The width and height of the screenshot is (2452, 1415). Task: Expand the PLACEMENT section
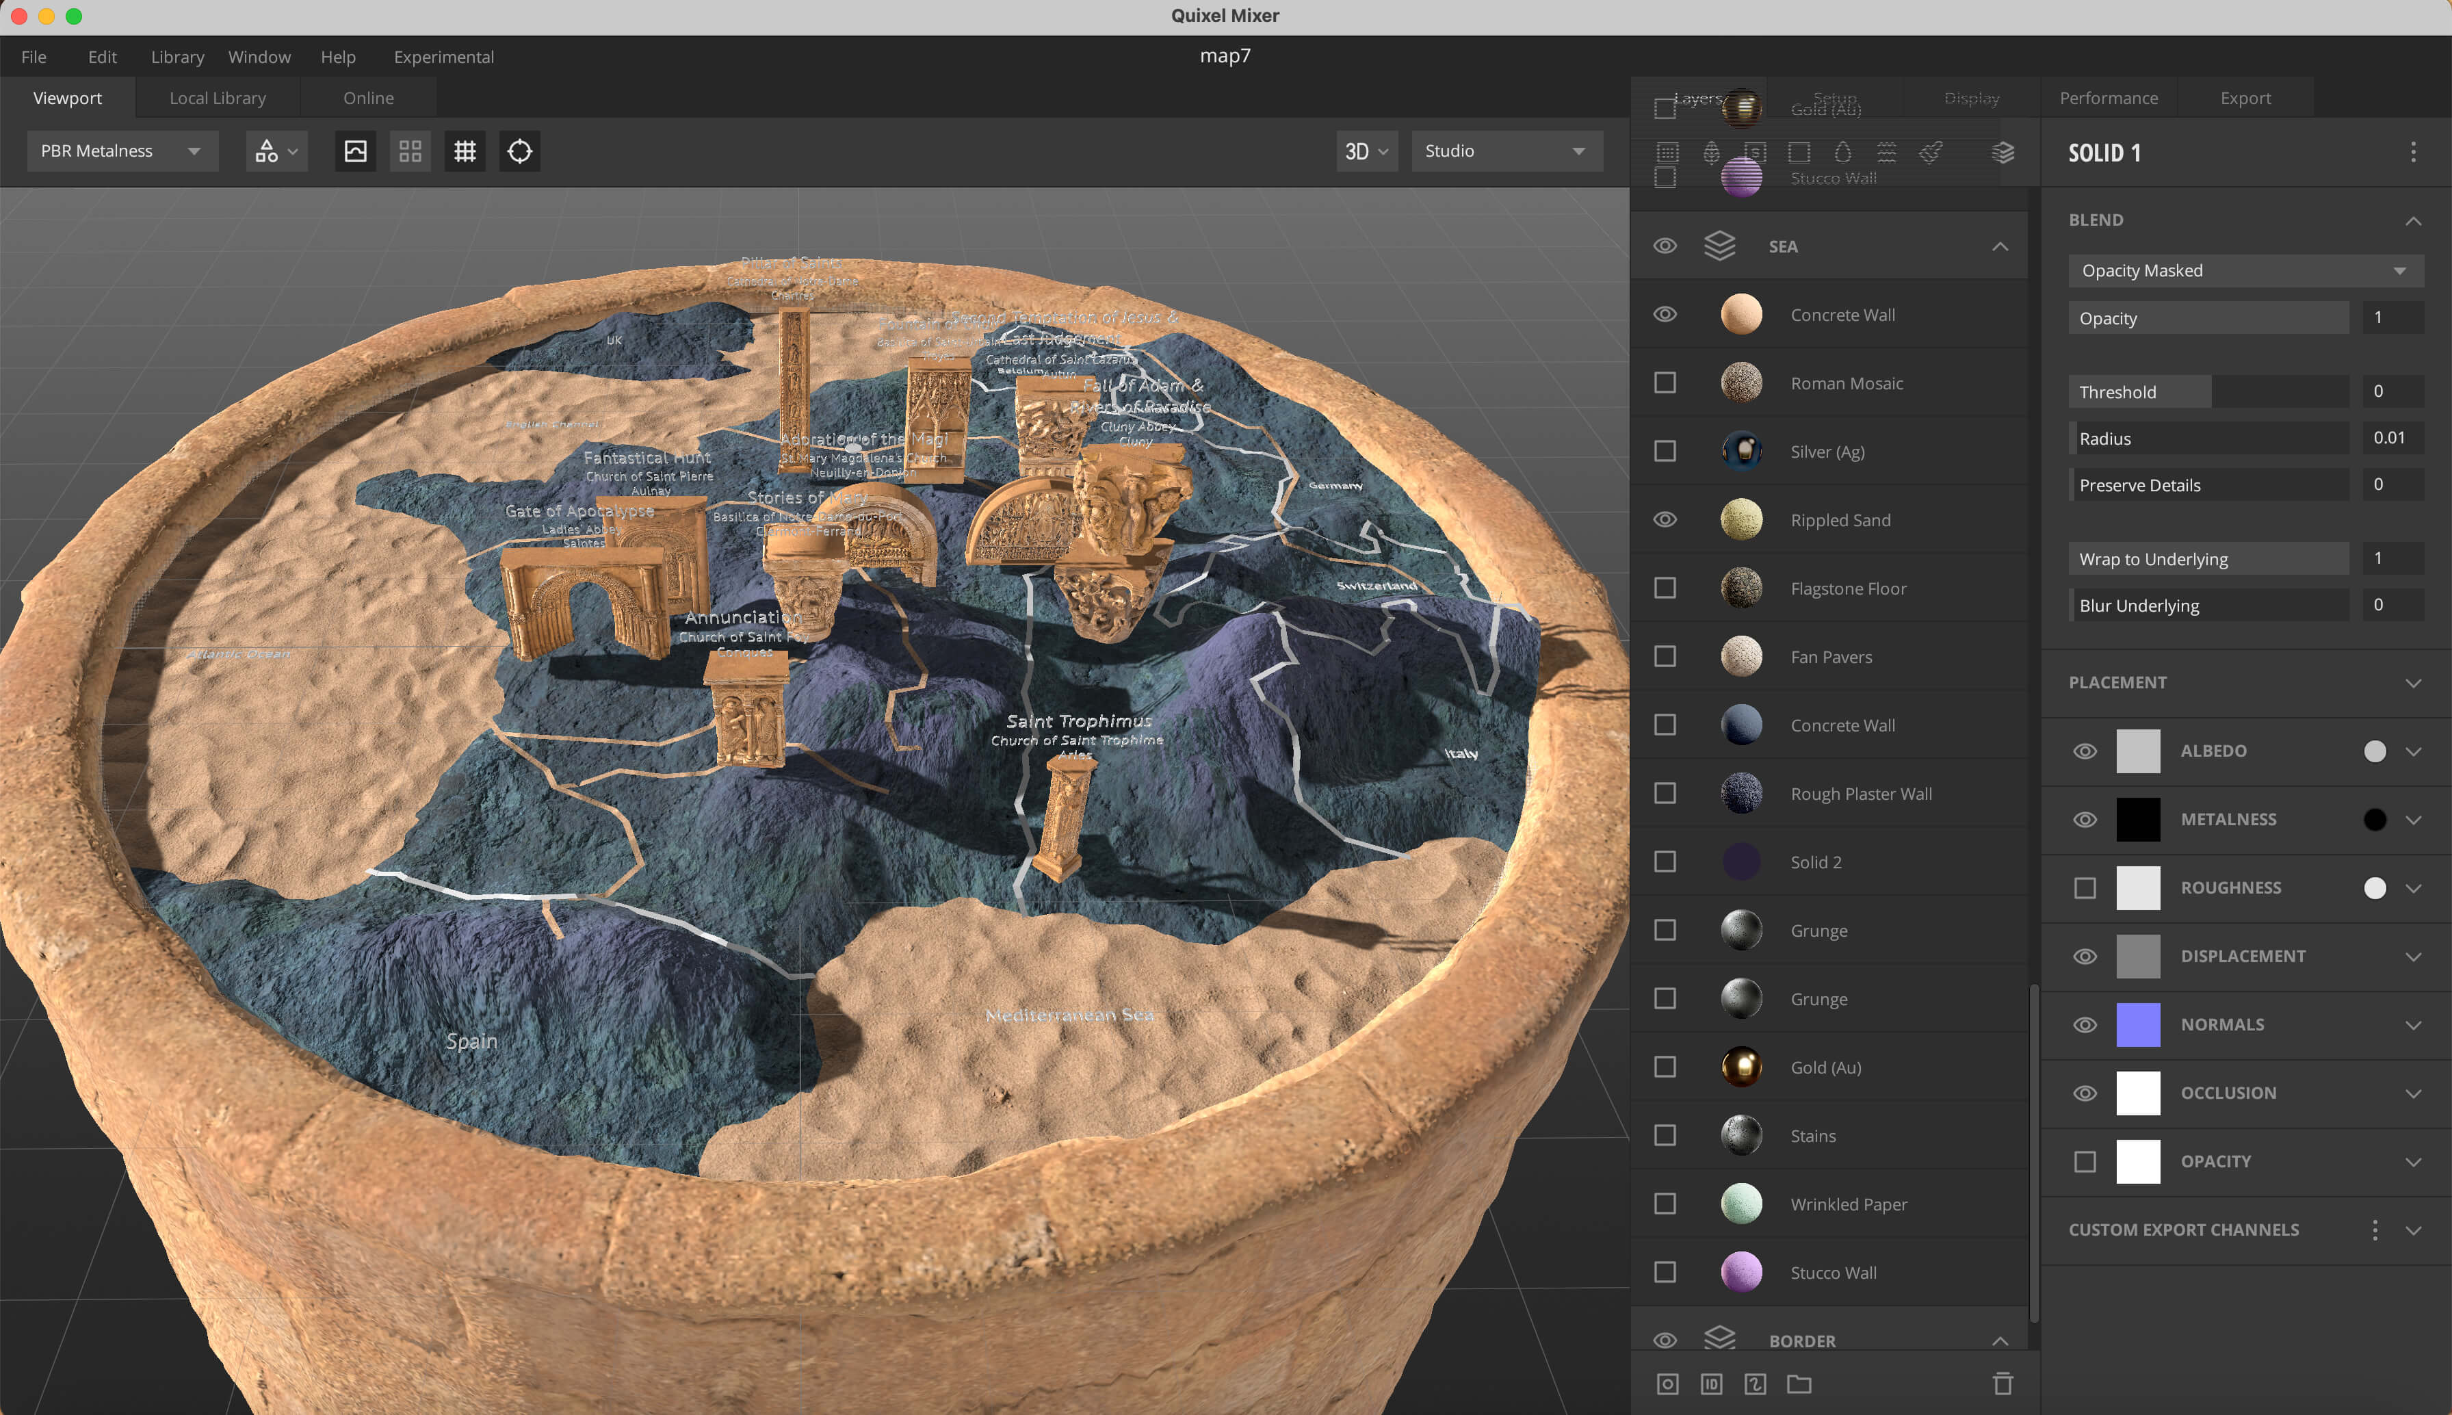click(x=2415, y=682)
